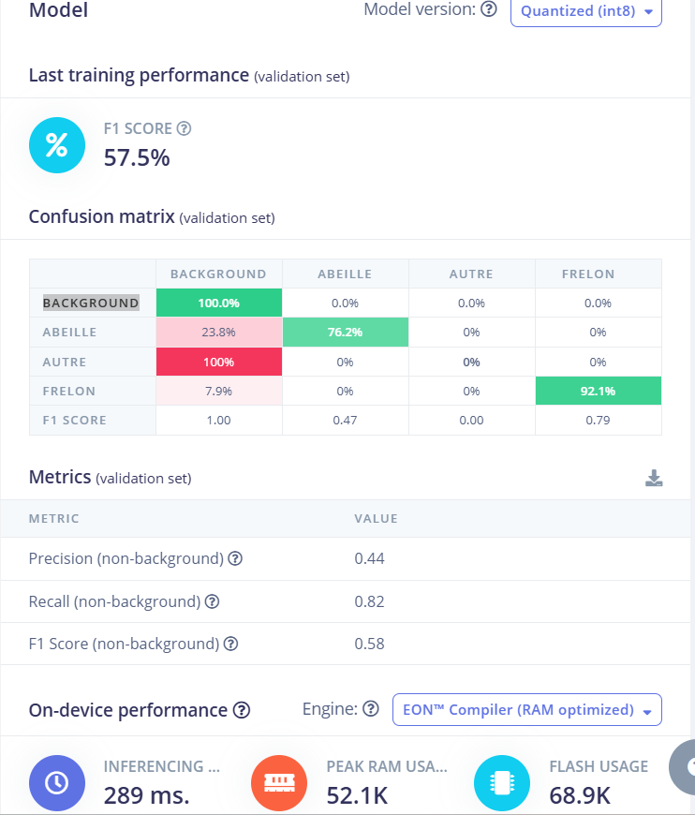Click help icon beside Recall (non-background)
The height and width of the screenshot is (815, 695).
tap(213, 601)
